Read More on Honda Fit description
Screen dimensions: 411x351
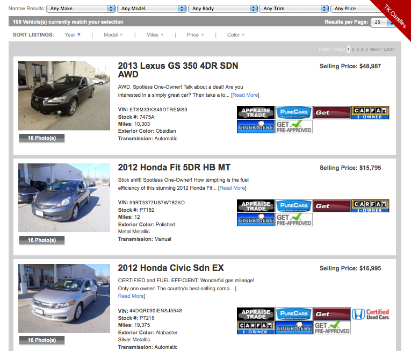click(x=232, y=188)
